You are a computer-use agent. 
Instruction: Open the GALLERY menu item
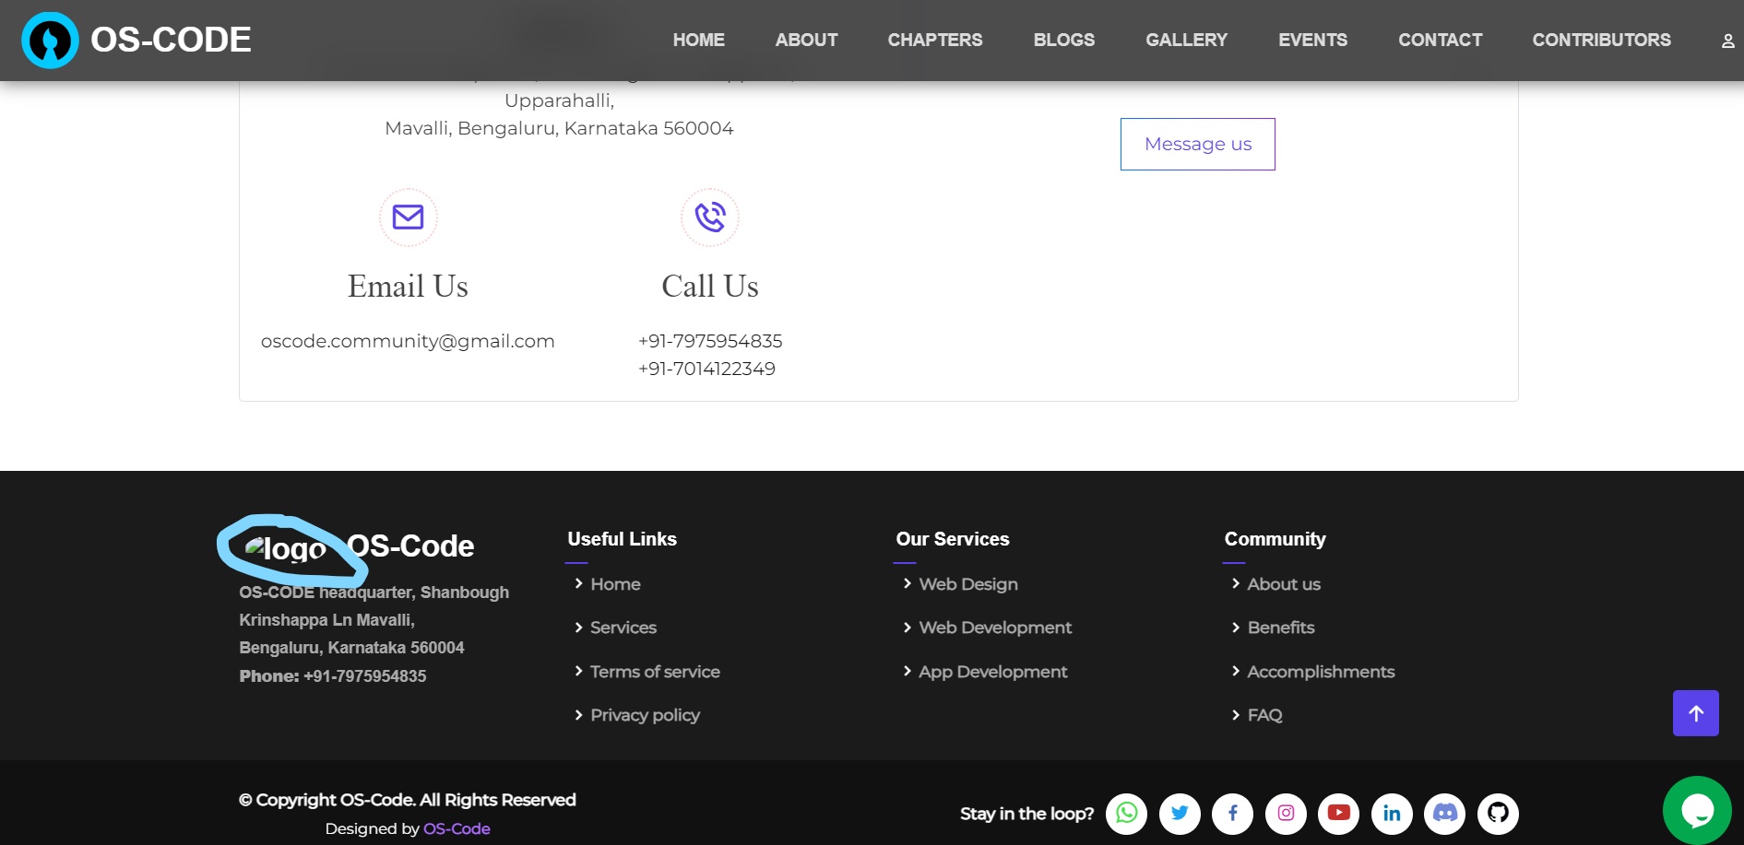click(1186, 40)
